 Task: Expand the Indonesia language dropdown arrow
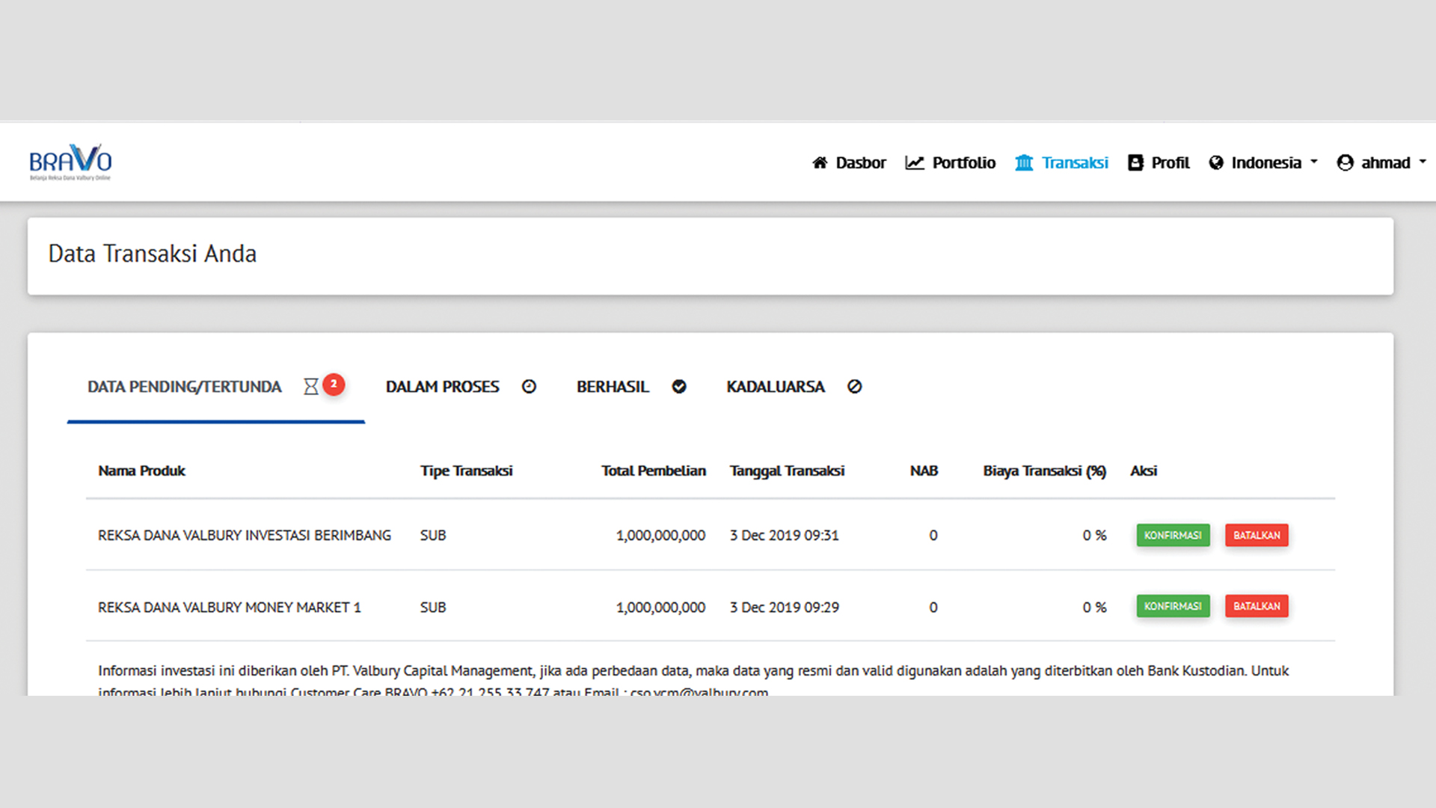(x=1314, y=162)
